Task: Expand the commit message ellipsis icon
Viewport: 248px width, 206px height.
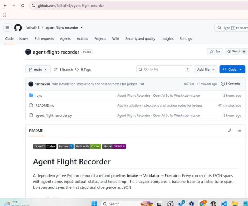Action: pyautogui.click(x=142, y=84)
